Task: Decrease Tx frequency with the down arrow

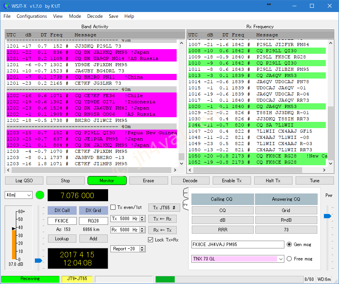Action: pyautogui.click(x=142, y=220)
